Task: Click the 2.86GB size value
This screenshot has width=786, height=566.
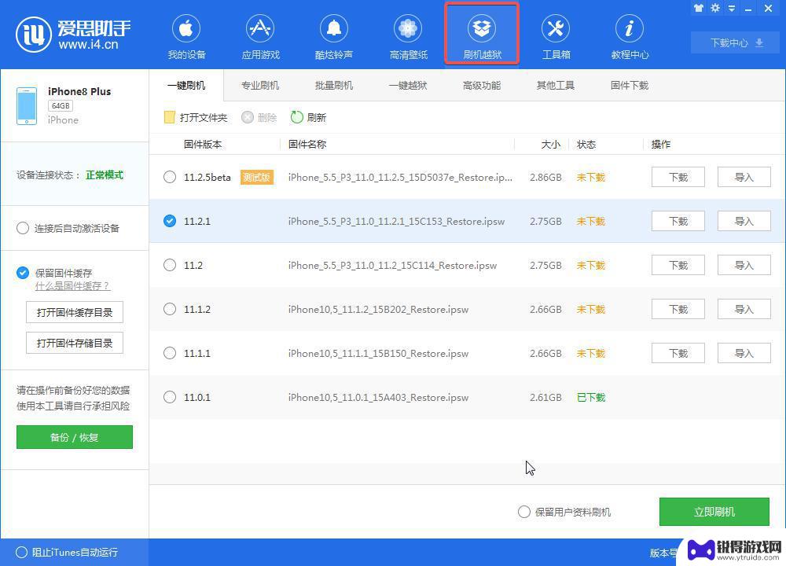Action: click(545, 177)
